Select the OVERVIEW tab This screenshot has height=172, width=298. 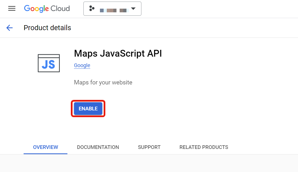pos(45,147)
